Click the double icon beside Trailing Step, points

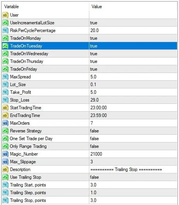coord(5,193)
